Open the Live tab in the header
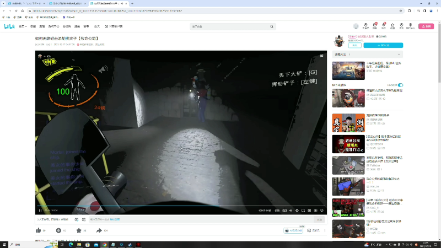Screen dimensions: 441x248 42,26
